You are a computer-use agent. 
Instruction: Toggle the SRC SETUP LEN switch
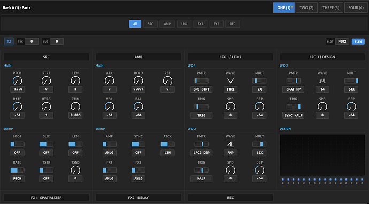click(75, 144)
